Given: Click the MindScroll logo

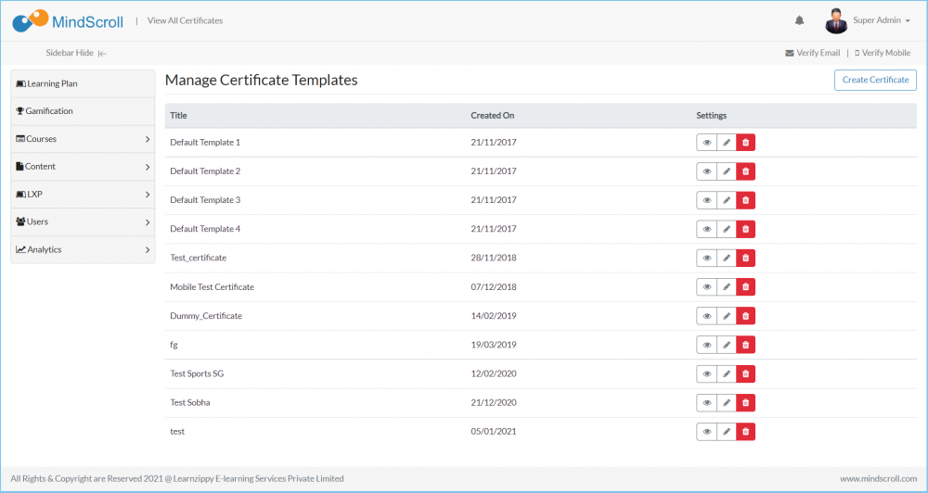Looking at the screenshot, I should coord(68,21).
